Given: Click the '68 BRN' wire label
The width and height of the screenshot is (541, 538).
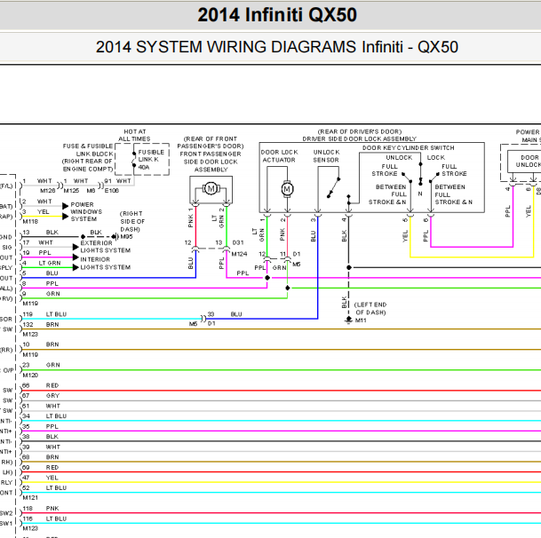Looking at the screenshot, I should pyautogui.click(x=41, y=457).
